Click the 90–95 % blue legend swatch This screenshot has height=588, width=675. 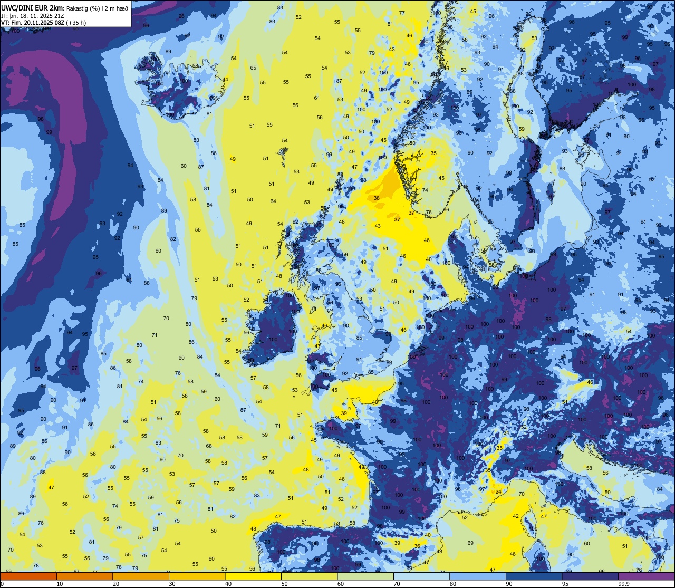[534, 576]
